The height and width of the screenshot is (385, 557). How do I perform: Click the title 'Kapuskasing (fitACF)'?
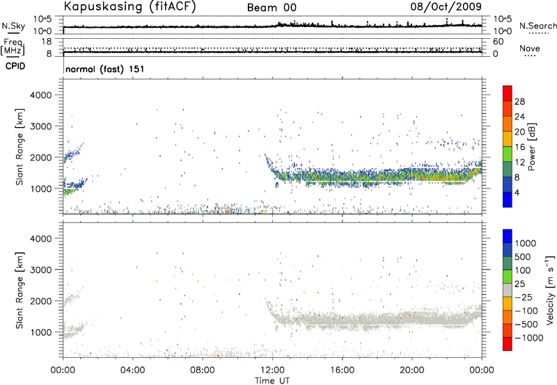tap(130, 6)
